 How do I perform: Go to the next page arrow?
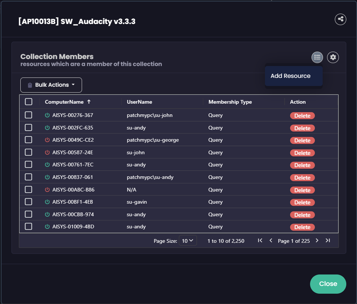(x=317, y=241)
